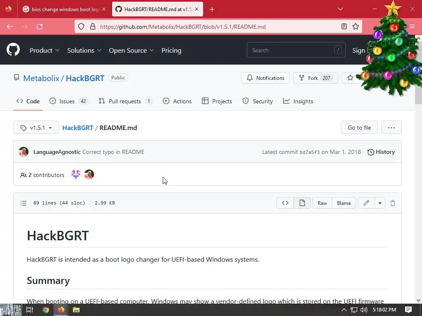Open new tab with plus button
The image size is (422, 316).
[x=212, y=9]
